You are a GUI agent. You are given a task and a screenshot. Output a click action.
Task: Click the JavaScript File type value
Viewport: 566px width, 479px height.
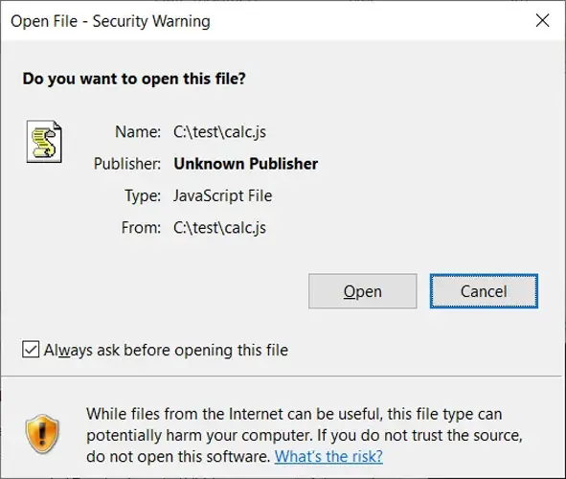[x=222, y=195]
